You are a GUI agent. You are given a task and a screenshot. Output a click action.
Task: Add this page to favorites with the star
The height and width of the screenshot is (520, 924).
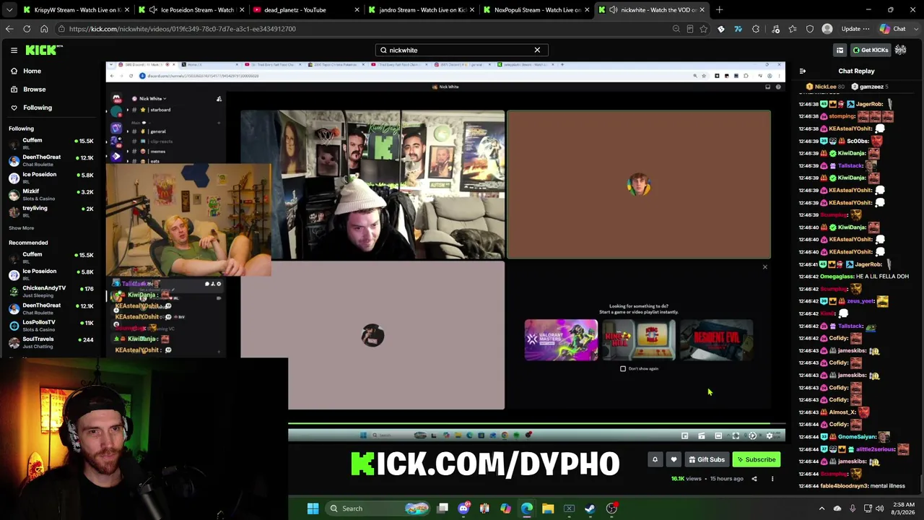click(x=704, y=29)
